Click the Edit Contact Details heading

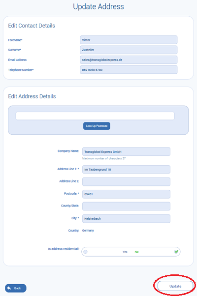point(32,26)
